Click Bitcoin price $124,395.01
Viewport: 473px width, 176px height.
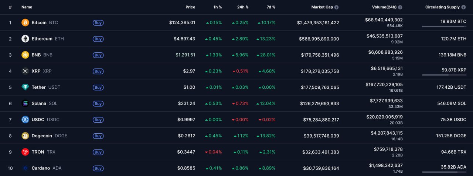click(x=182, y=22)
